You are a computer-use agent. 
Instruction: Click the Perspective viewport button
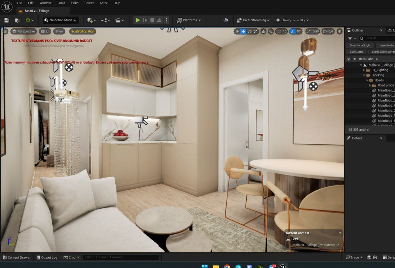pos(23,32)
